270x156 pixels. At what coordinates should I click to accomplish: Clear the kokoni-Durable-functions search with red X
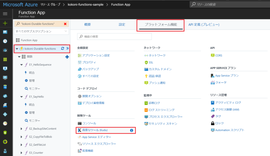[x=65, y=24]
